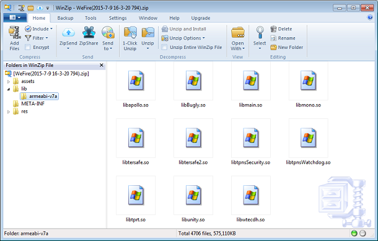
Task: Open the Select dropdown arrow
Action: coord(260,48)
